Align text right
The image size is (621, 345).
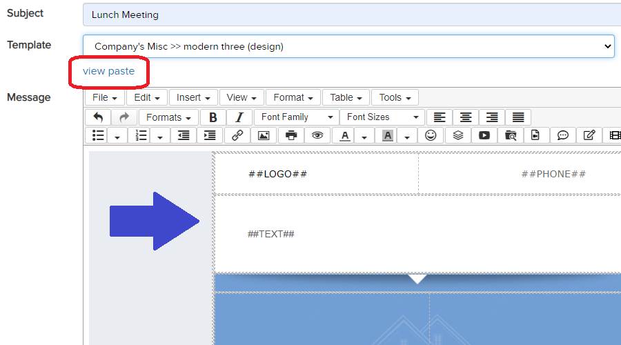[491, 117]
